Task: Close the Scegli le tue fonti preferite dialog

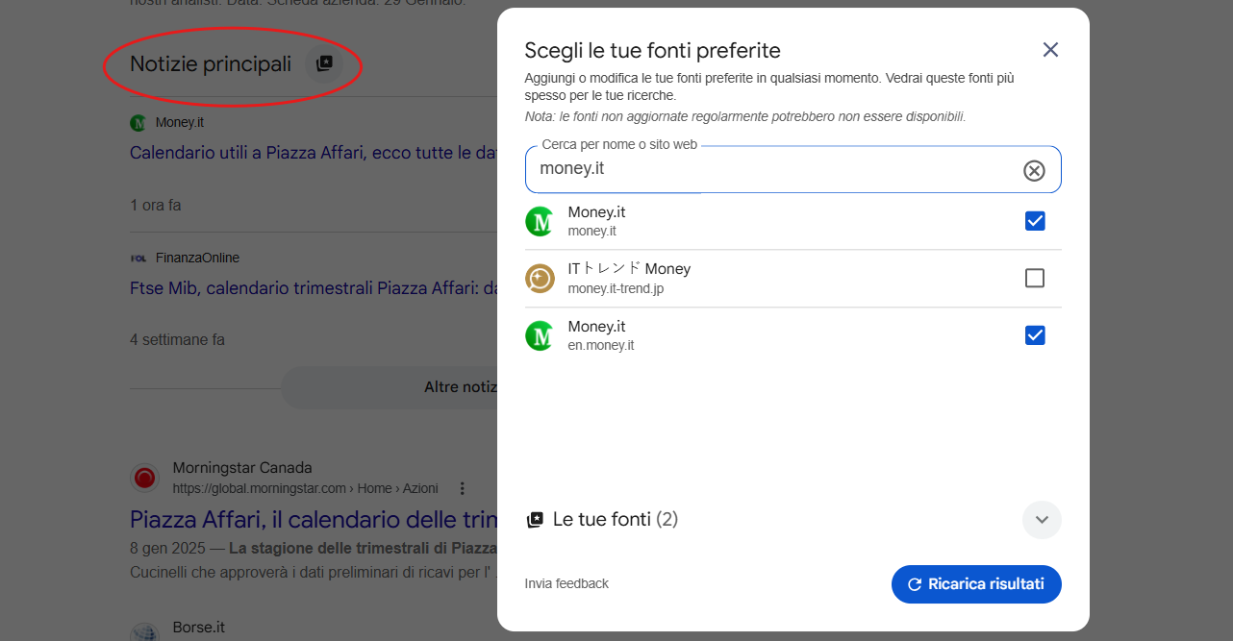Action: pos(1050,50)
